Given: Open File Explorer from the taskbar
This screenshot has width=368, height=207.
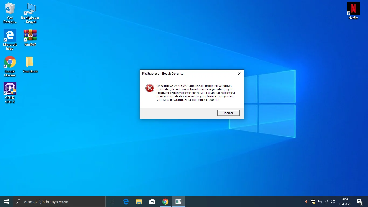Looking at the screenshot, I should [x=139, y=202].
